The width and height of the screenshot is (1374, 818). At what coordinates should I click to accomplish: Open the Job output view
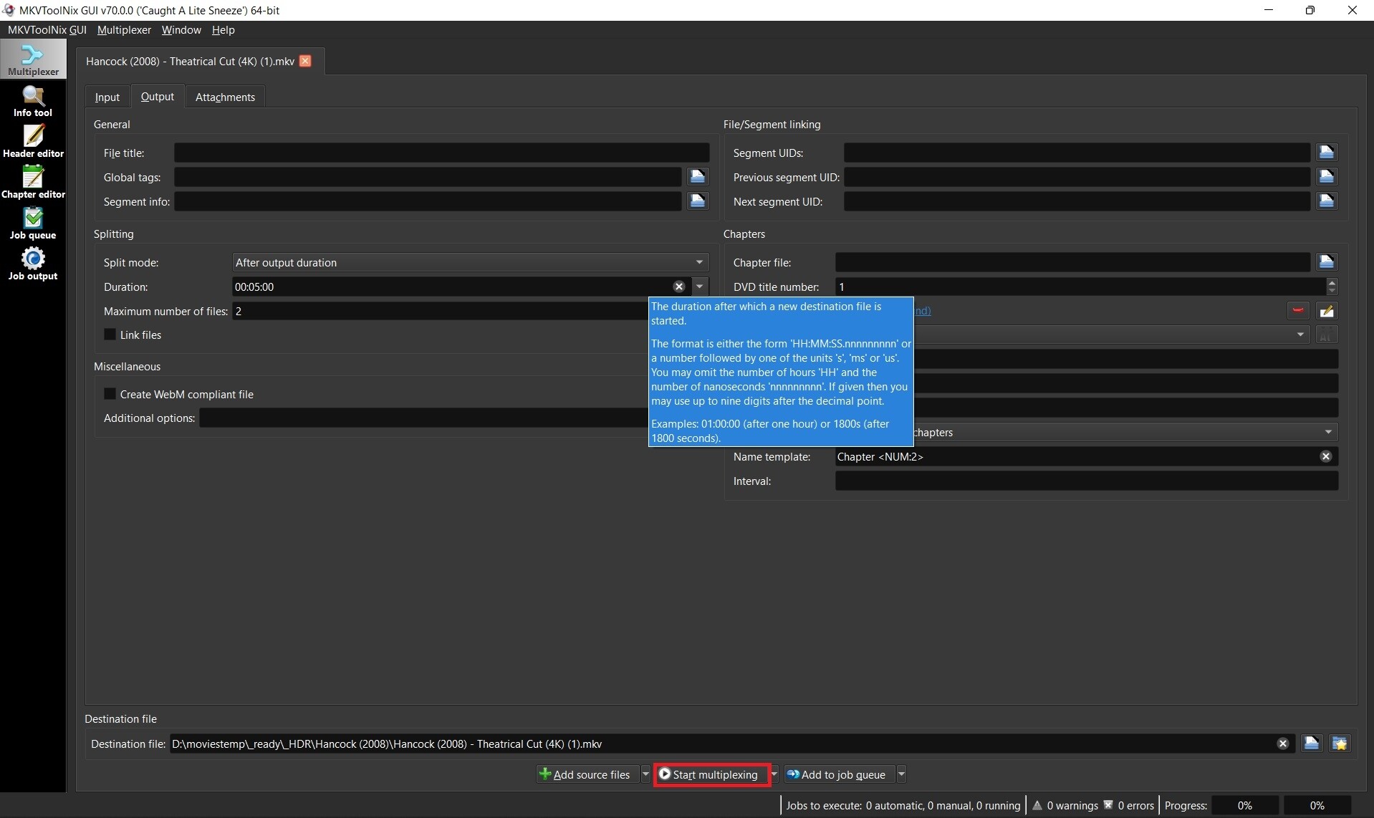click(33, 264)
